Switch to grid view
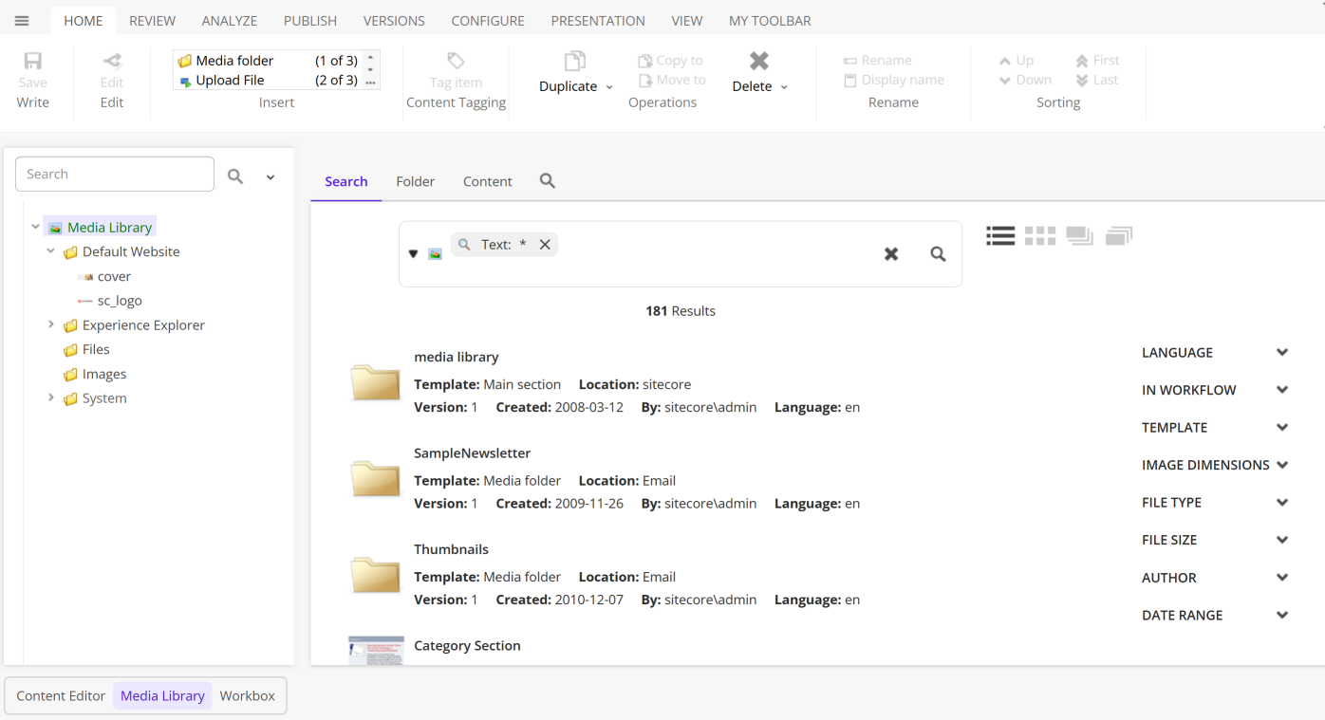This screenshot has width=1325, height=720. 1040,236
